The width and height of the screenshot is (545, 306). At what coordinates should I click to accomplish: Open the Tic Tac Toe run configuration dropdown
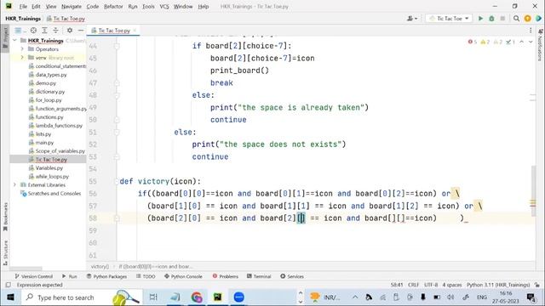[x=449, y=19]
